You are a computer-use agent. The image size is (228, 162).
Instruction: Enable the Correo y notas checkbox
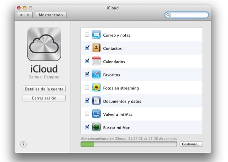[87, 35]
